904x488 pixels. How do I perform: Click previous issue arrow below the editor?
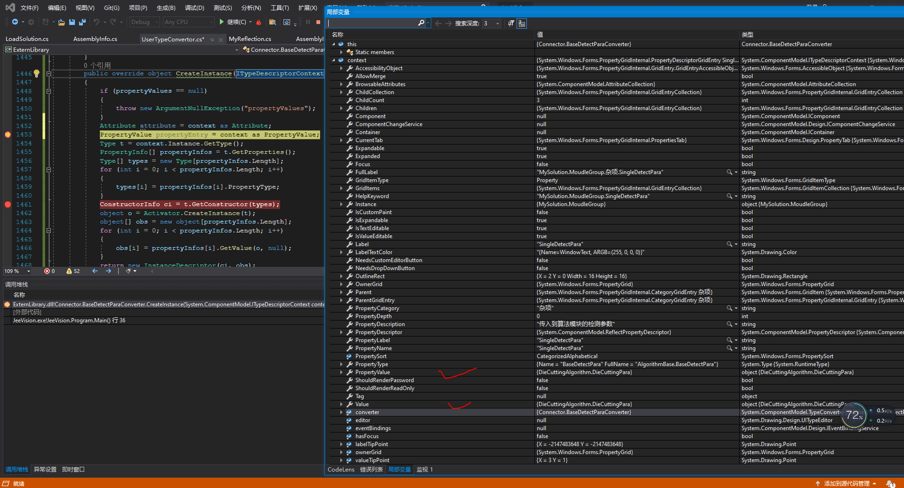point(95,271)
